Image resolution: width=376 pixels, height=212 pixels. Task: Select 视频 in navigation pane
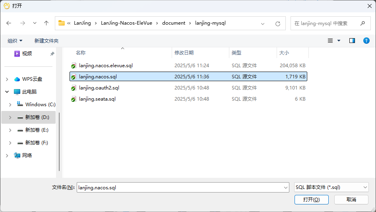tap(27, 54)
